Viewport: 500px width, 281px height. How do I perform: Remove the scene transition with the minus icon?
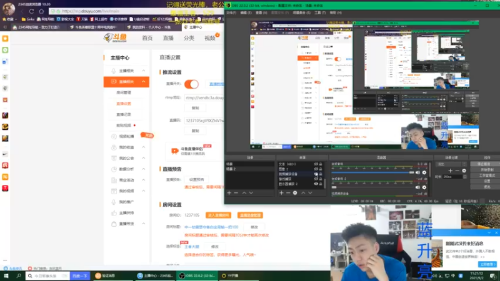pos(457,170)
